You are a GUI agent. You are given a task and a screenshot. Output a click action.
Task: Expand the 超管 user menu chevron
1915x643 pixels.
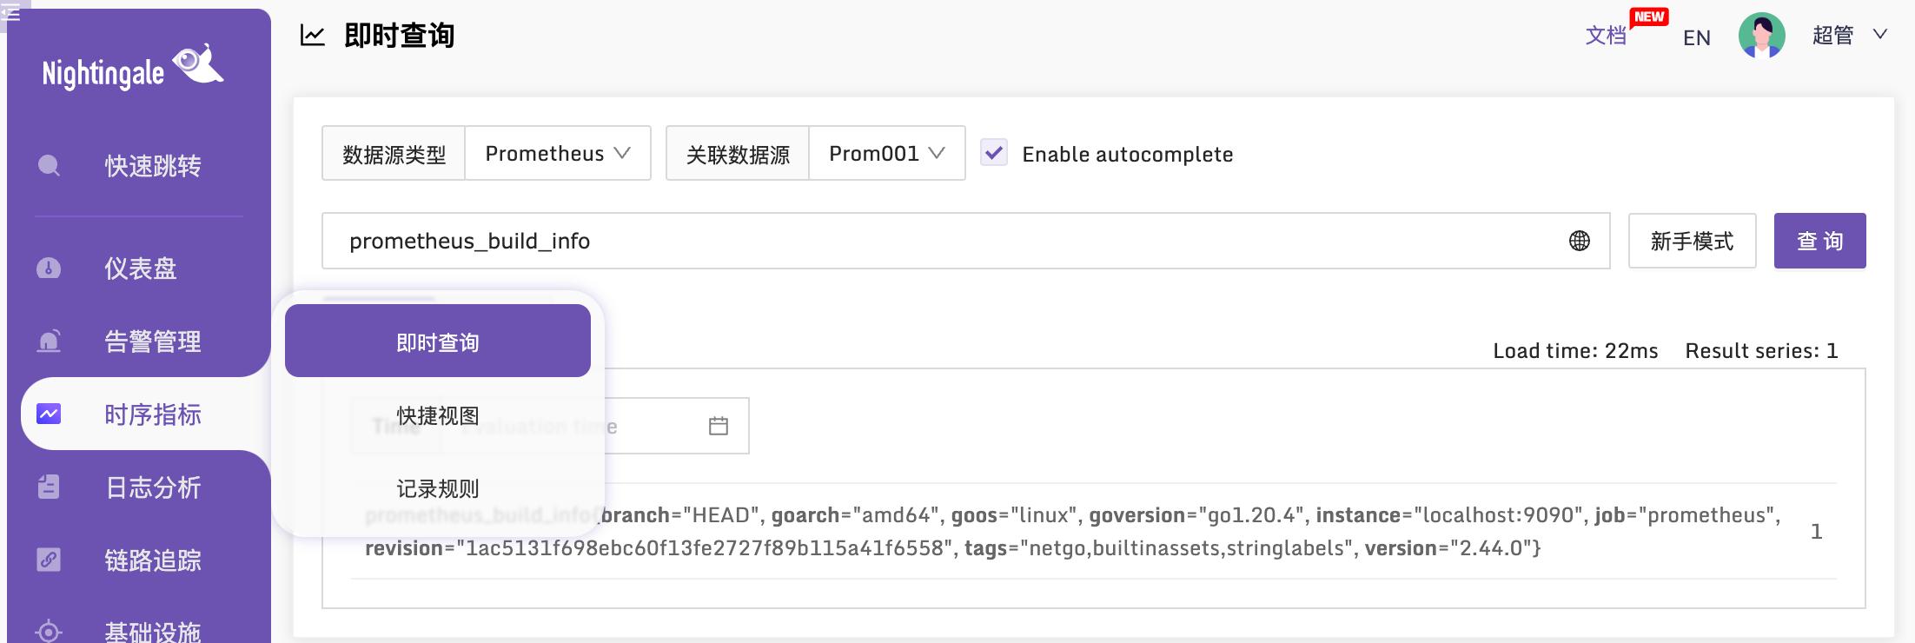coord(1880,35)
